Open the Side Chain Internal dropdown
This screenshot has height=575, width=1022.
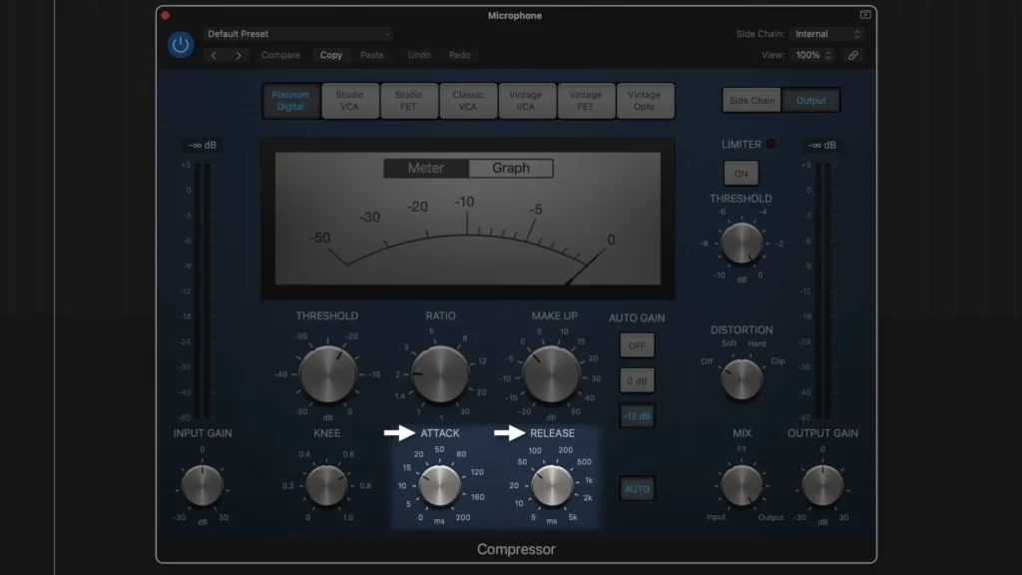(x=826, y=34)
